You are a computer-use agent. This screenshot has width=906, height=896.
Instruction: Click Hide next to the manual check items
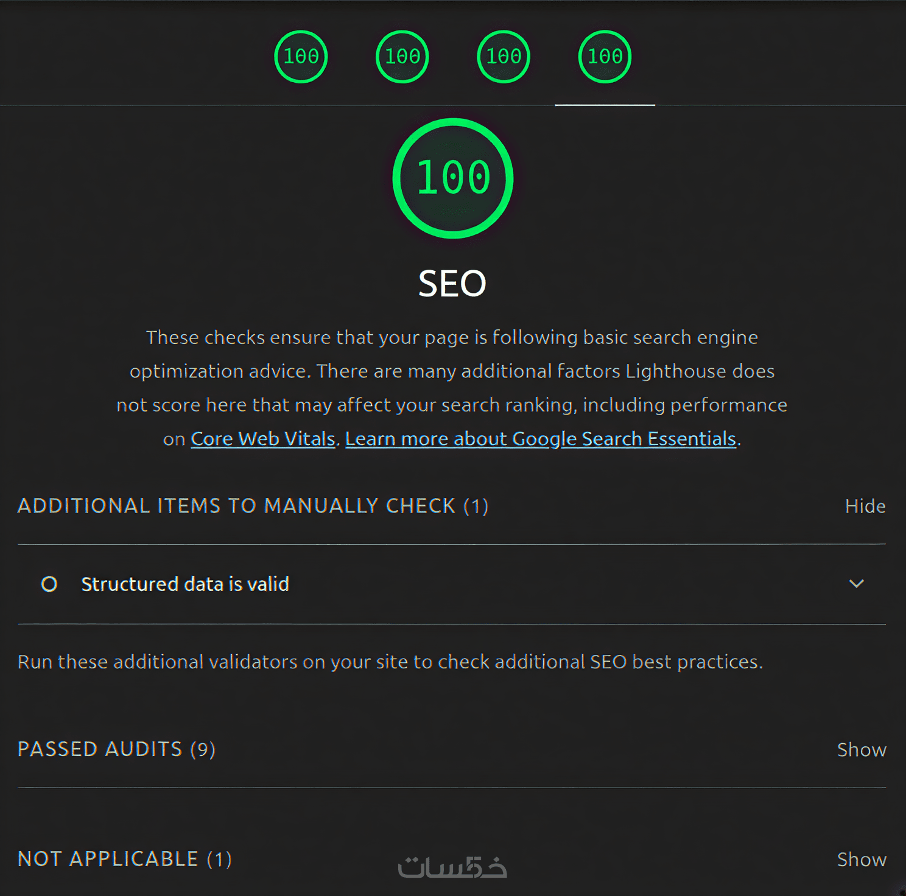(865, 506)
